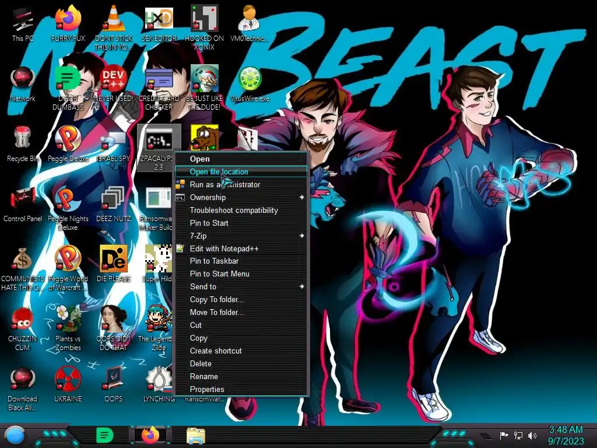Expand the Ownership submenu
597x448 pixels.
241,197
